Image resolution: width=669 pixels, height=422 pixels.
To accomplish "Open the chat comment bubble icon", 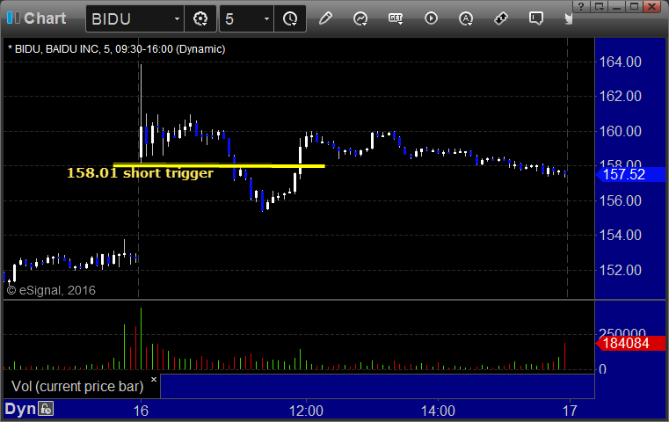I will (536, 18).
